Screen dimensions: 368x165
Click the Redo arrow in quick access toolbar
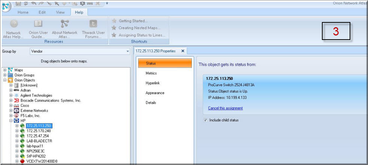point(42,3)
